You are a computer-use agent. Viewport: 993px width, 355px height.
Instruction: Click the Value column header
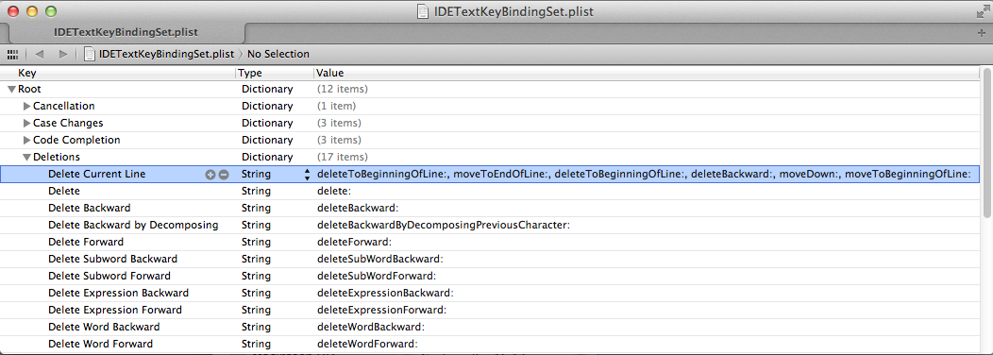coord(646,73)
